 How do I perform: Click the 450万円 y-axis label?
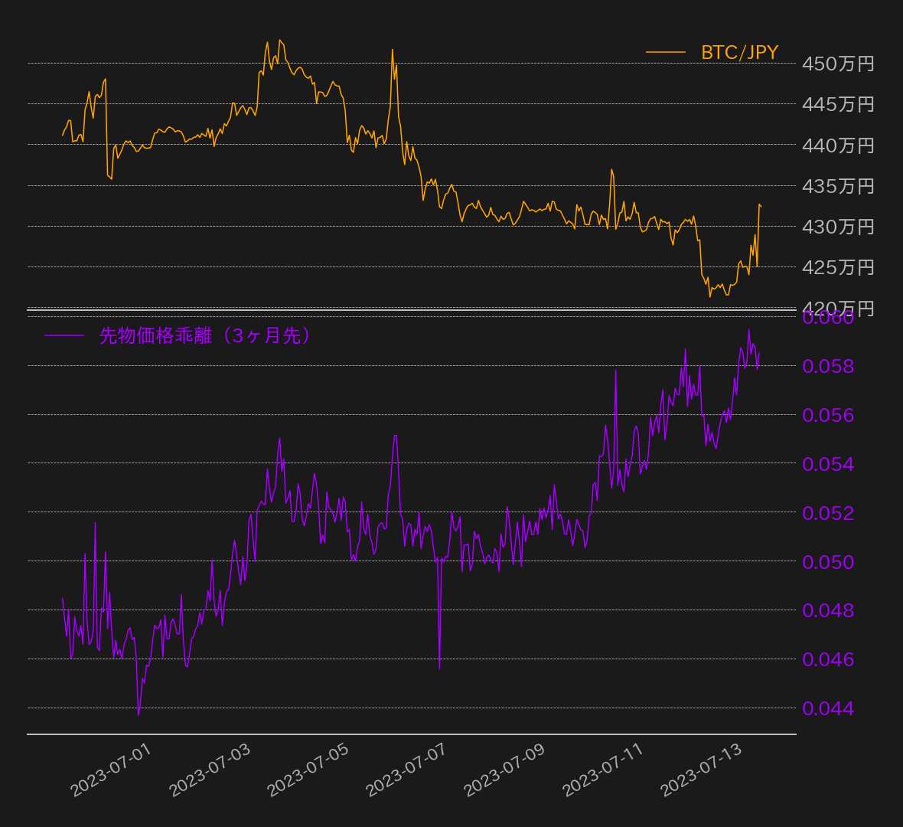(x=838, y=64)
